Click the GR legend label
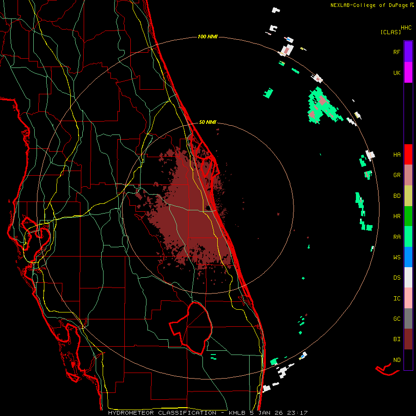 pos(397,175)
